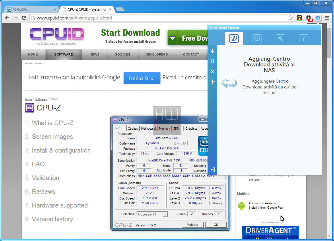Click the extension icon with red 'off' badge
This screenshot has height=241, width=334.
309,18
